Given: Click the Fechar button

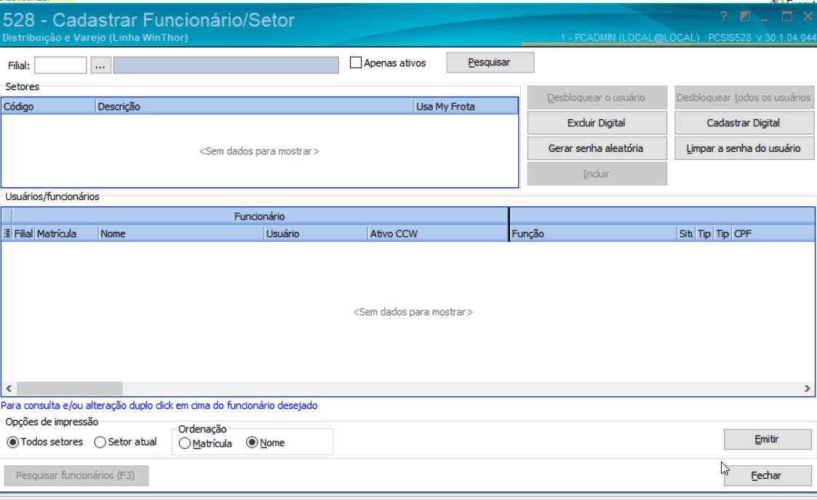Looking at the screenshot, I should (768, 475).
